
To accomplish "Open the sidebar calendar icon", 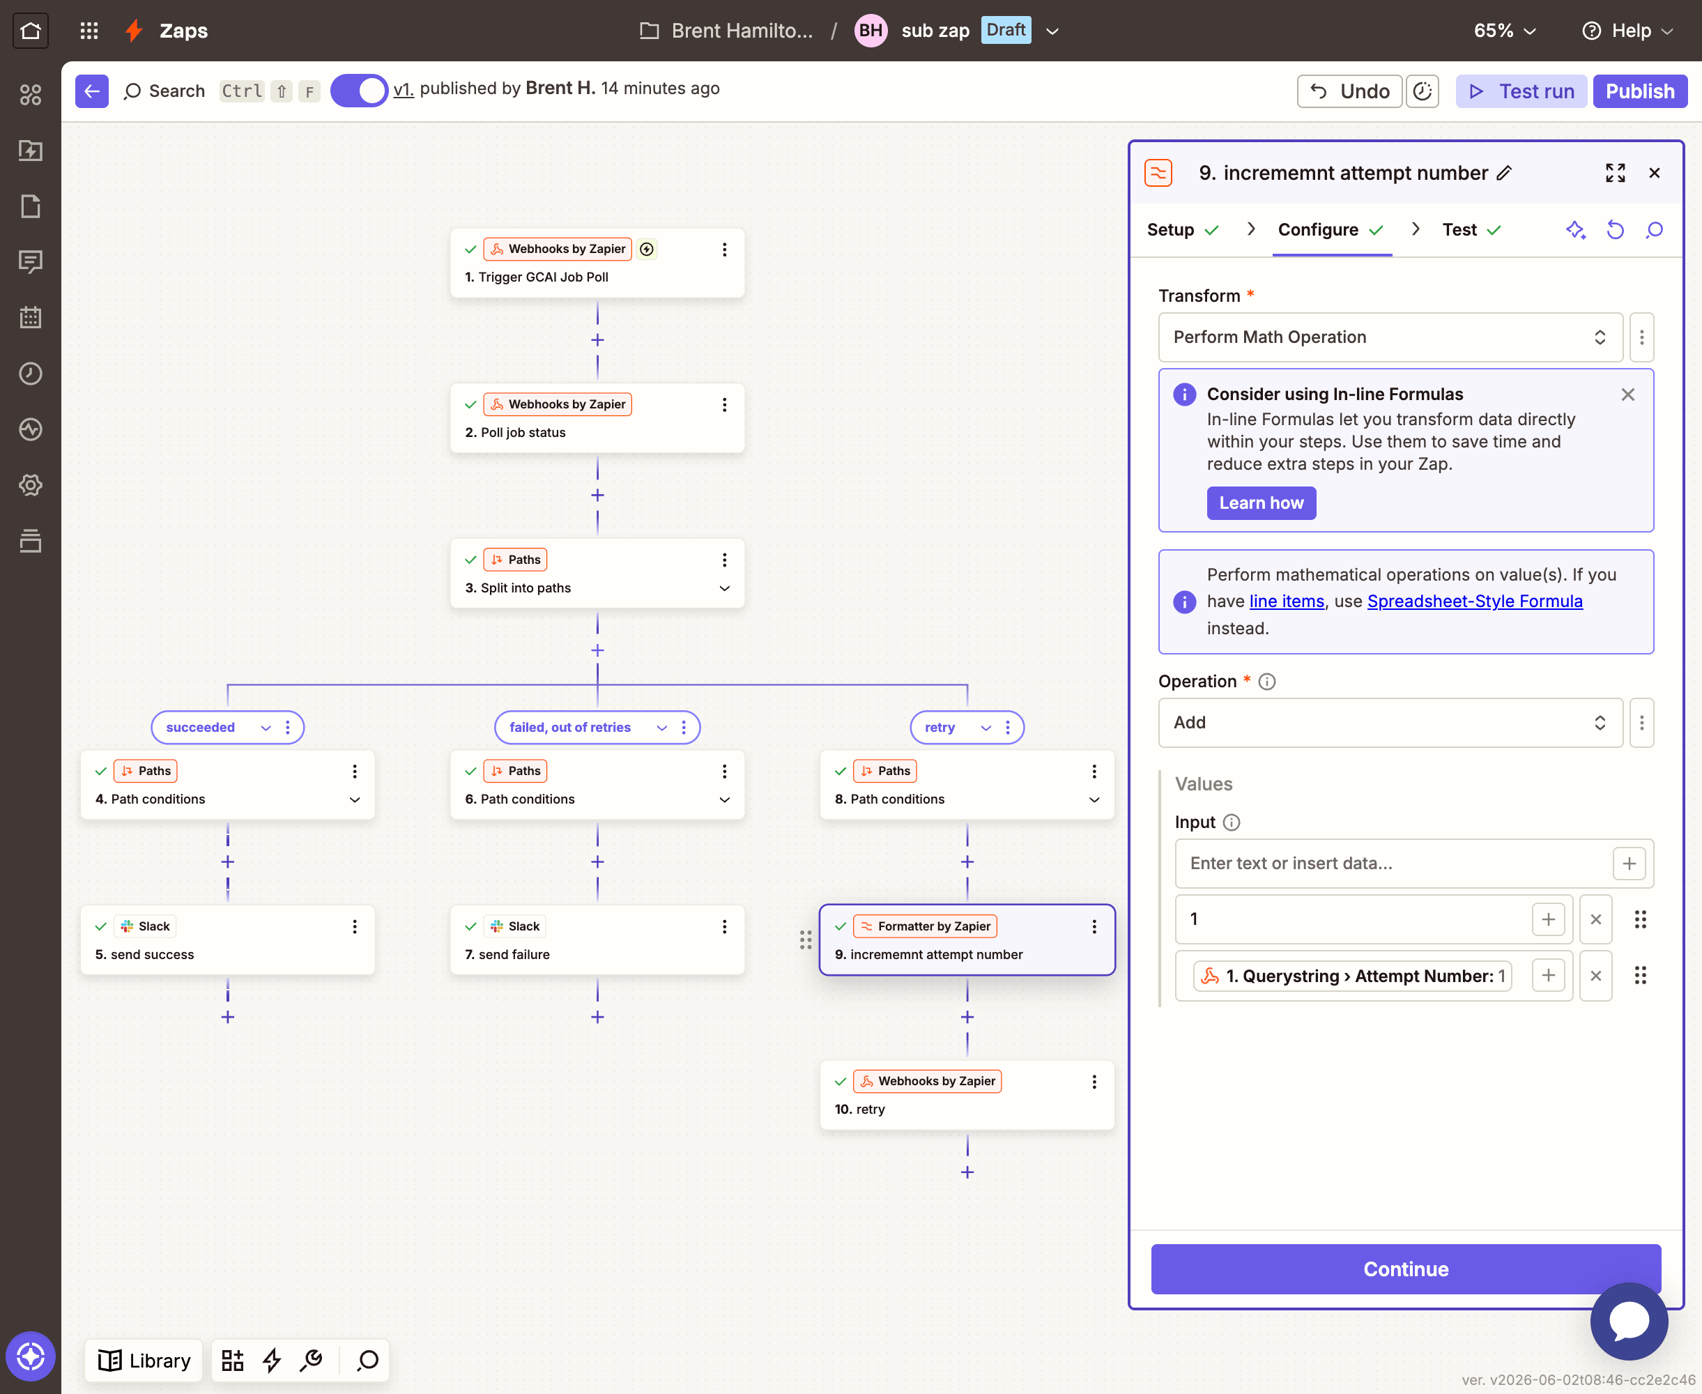I will [31, 317].
